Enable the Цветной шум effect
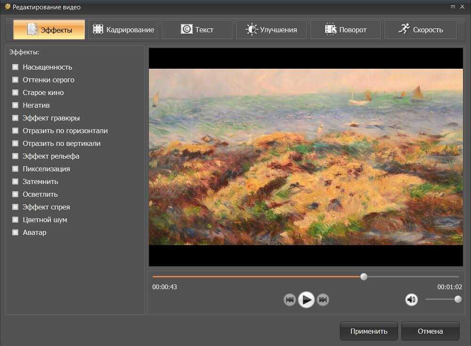Image resolution: width=471 pixels, height=346 pixels. pyautogui.click(x=16, y=219)
